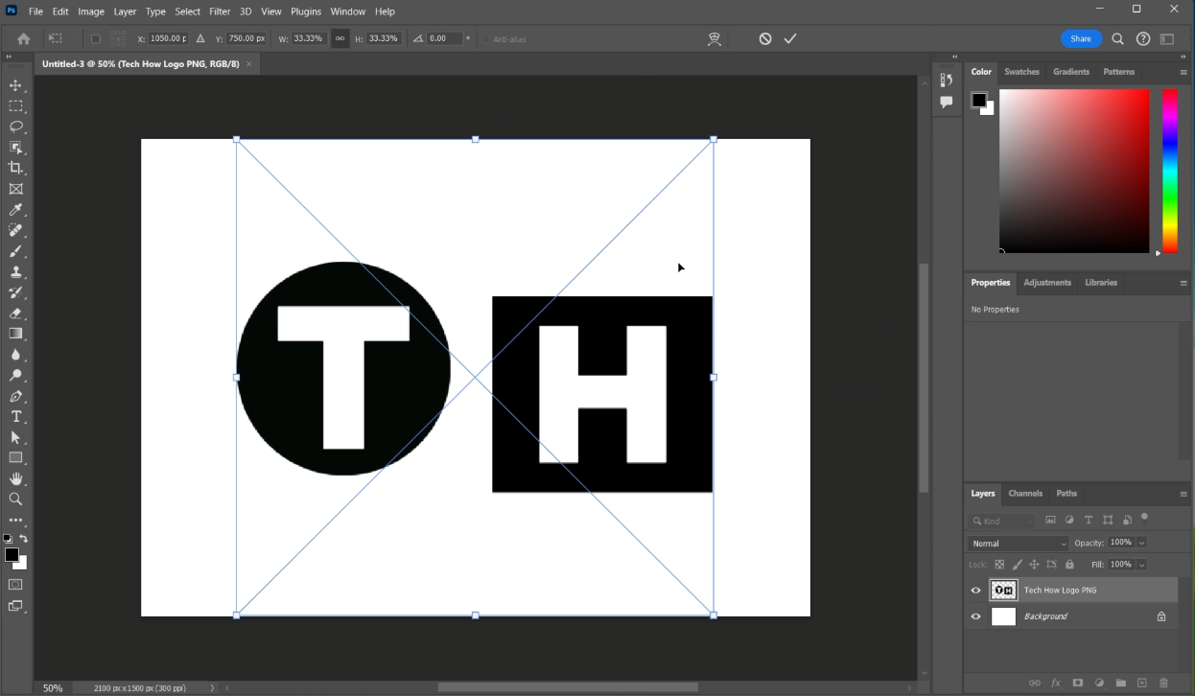Open the Color panel menu

1183,72
